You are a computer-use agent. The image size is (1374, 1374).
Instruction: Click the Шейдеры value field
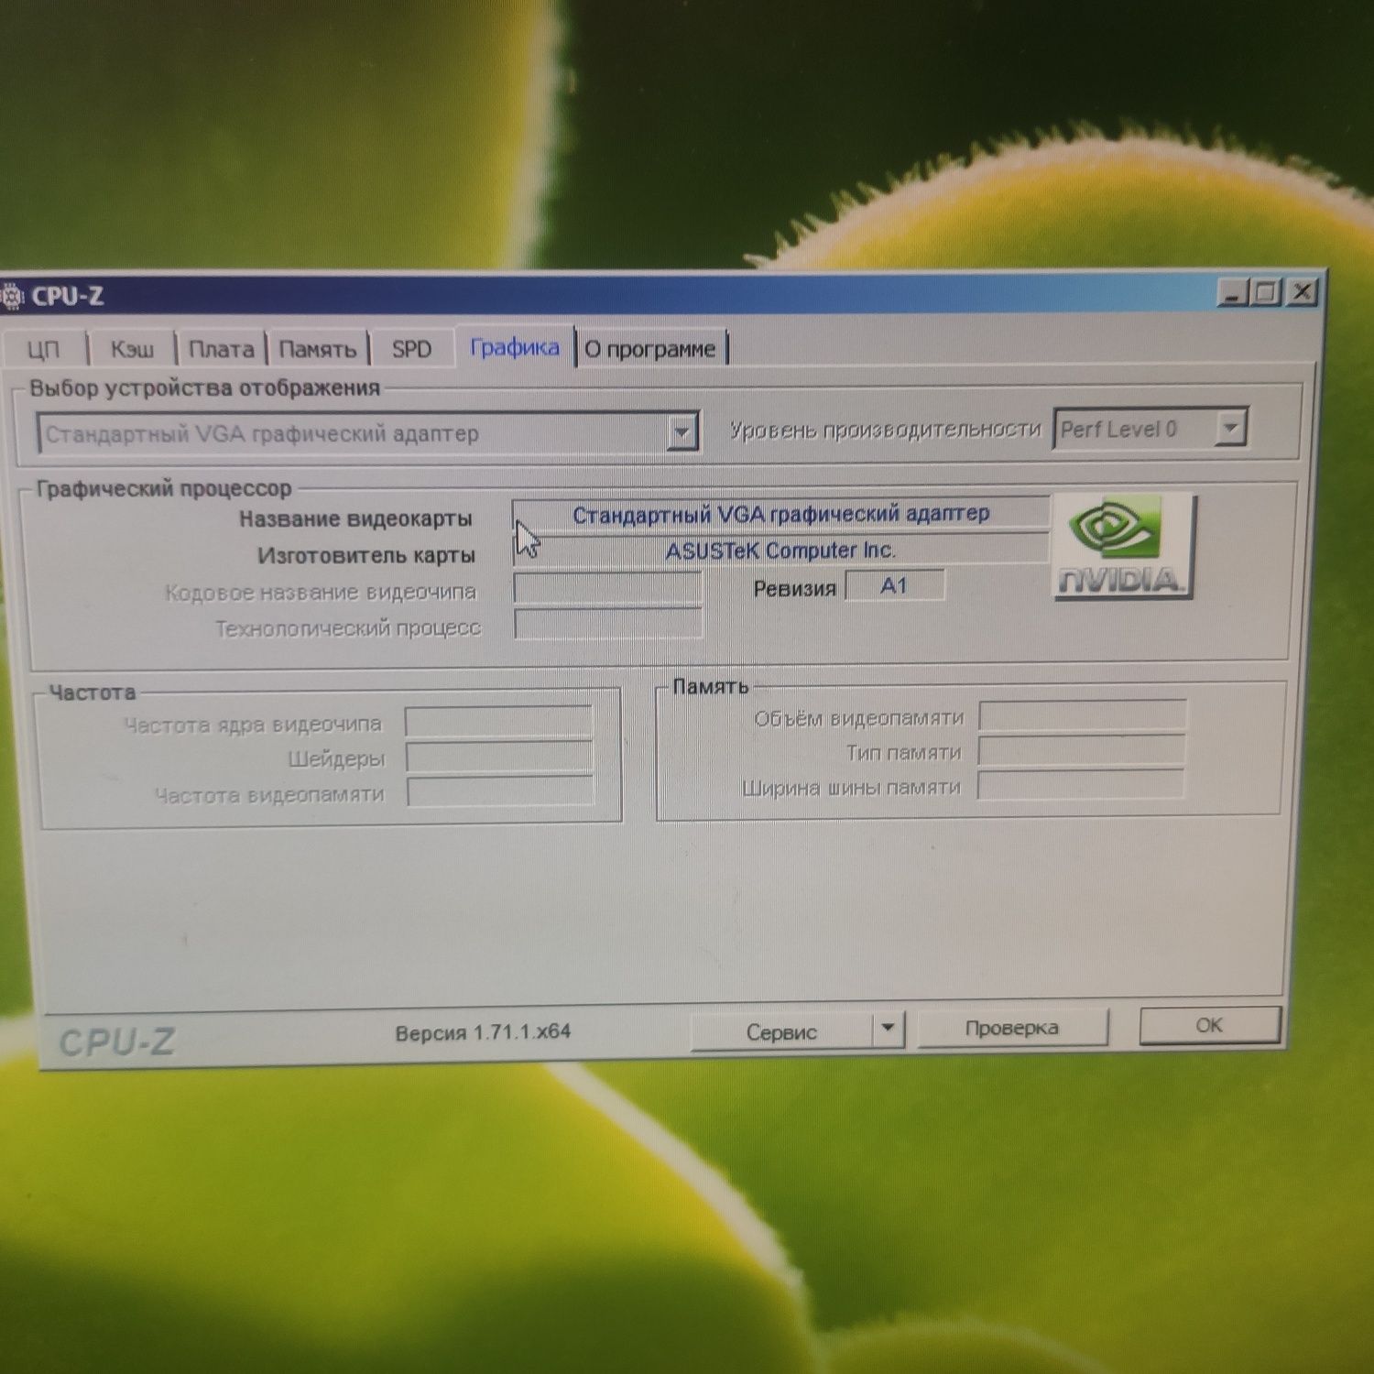[499, 758]
